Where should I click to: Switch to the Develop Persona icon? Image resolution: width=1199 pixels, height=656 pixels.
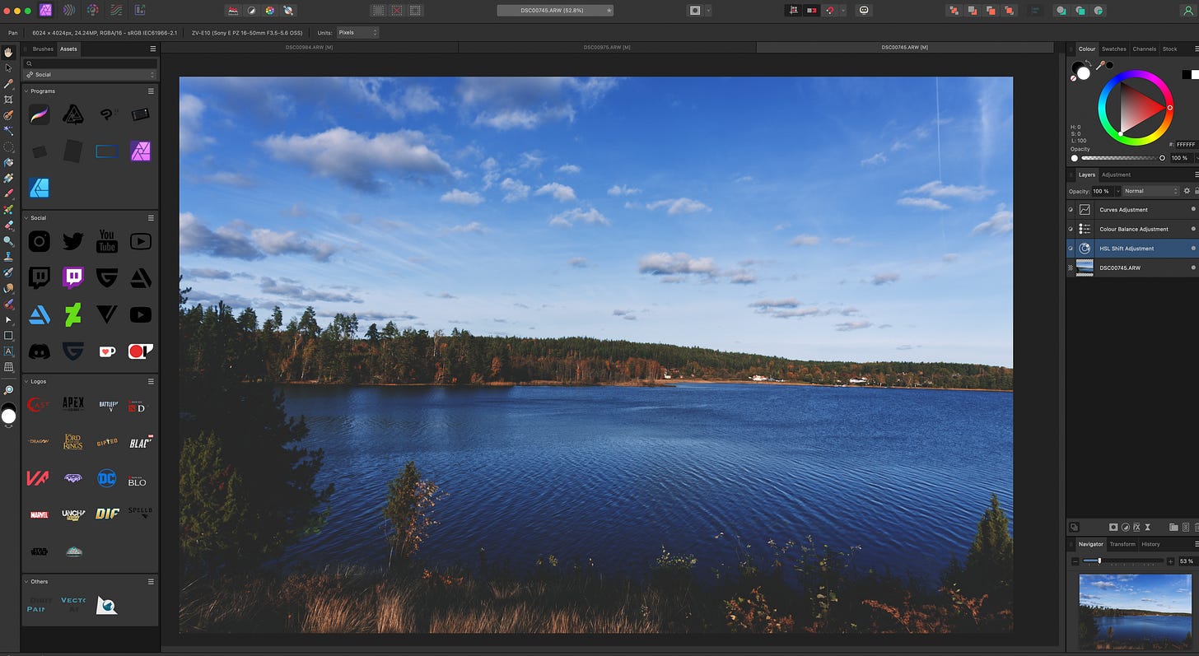point(93,11)
